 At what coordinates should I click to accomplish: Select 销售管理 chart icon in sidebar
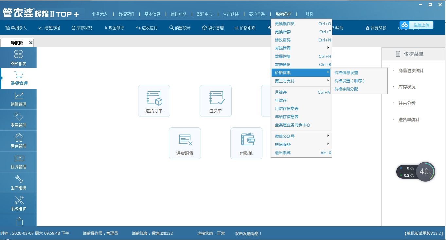point(18,99)
